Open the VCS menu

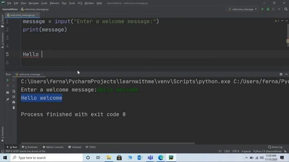pyautogui.click(x=80, y=3)
